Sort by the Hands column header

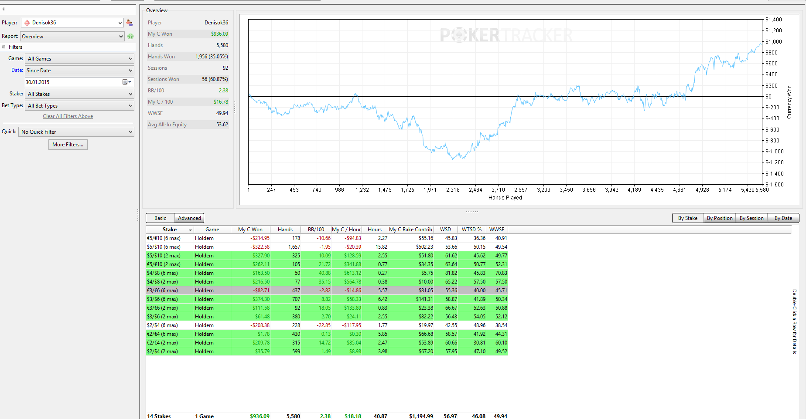click(285, 230)
